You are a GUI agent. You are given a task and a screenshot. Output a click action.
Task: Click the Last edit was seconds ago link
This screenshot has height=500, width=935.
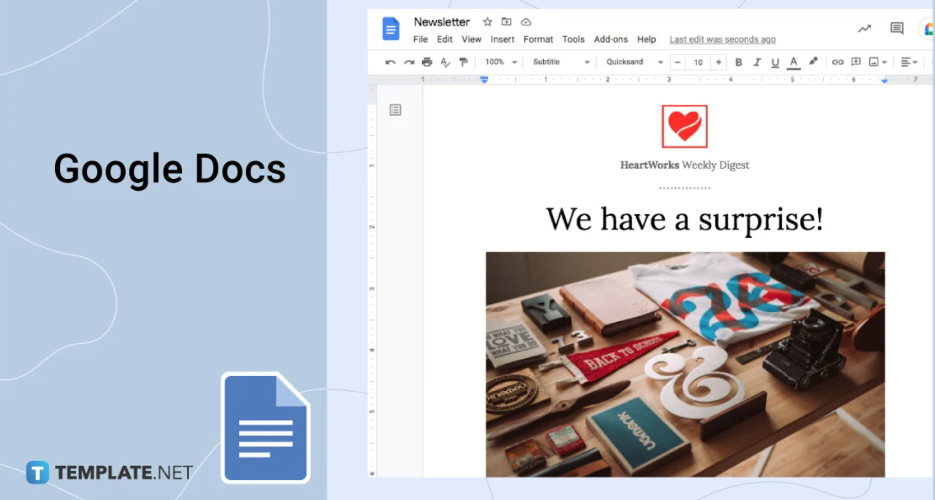(722, 39)
